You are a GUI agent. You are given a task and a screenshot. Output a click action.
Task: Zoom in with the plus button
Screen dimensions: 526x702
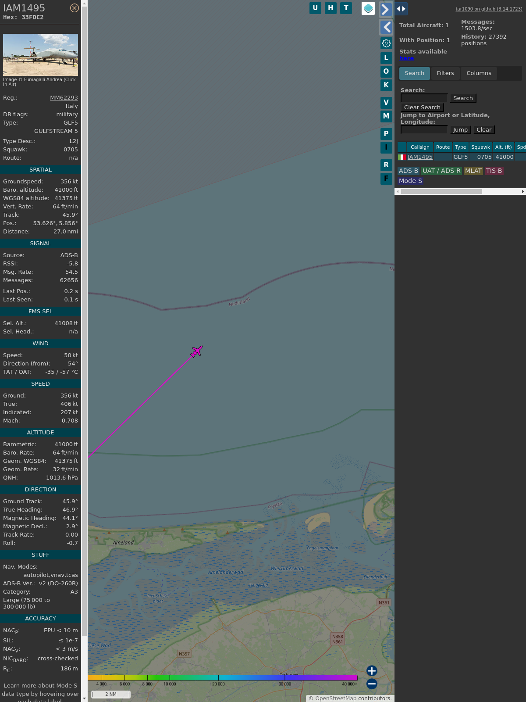coord(372,671)
